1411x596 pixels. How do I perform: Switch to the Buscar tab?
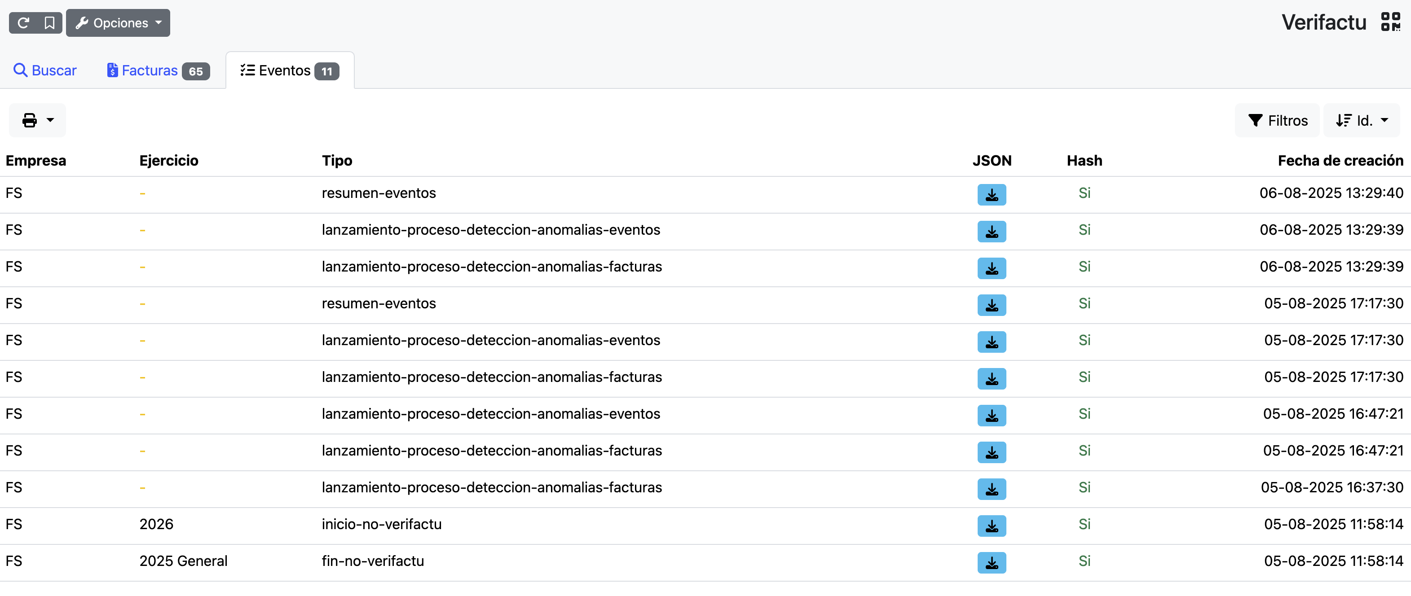click(x=45, y=70)
